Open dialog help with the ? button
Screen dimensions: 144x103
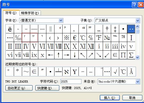135,5
